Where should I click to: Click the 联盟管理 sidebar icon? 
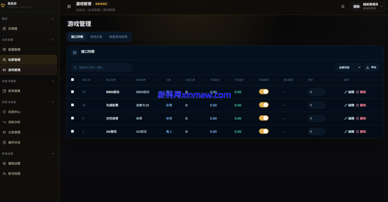(x=4, y=50)
